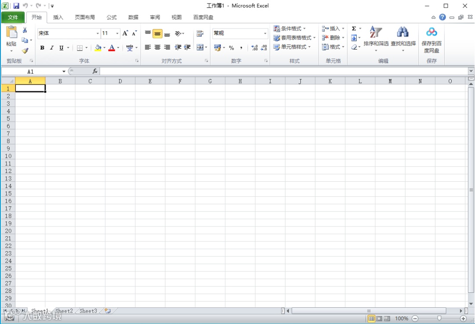Viewport: 475px width, 324px height.
Task: Open Find and Select (查找和选择)
Action: pos(403,39)
